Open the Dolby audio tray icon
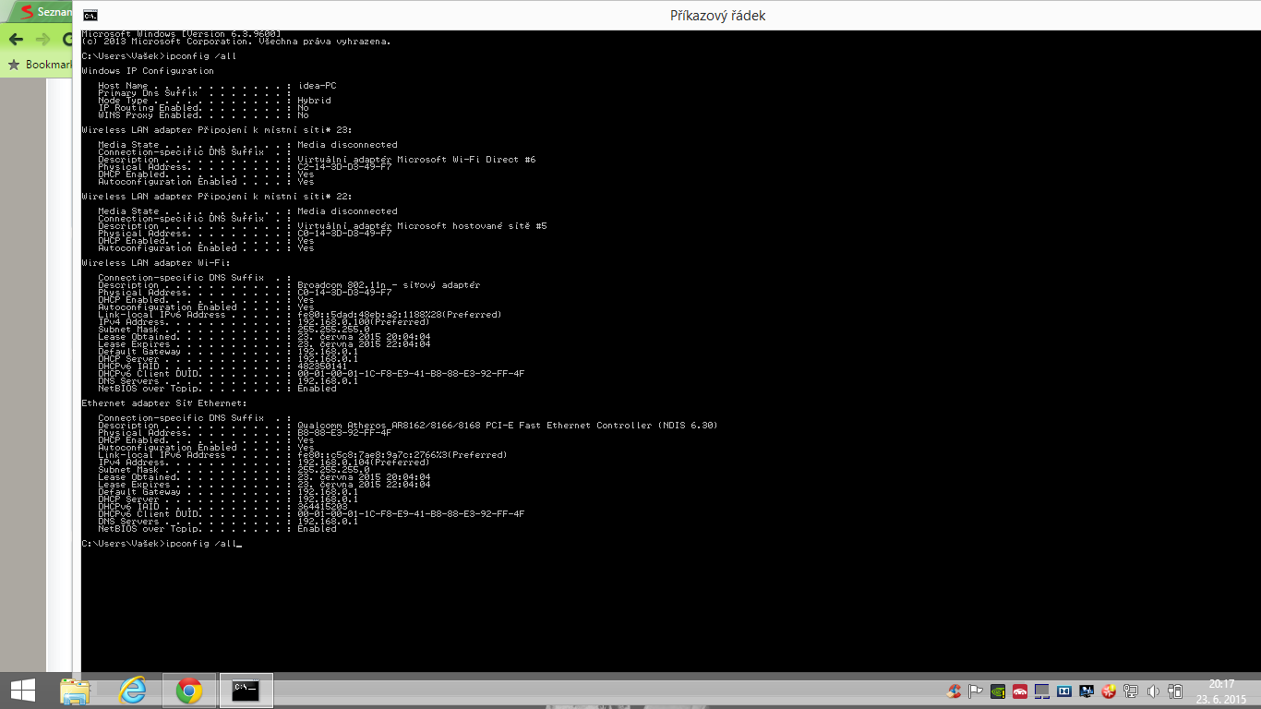1261x709 pixels. 1063,691
